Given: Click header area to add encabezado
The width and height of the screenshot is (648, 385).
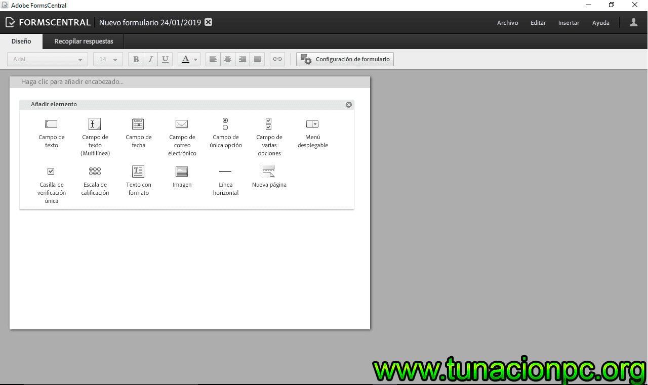Looking at the screenshot, I should [190, 82].
